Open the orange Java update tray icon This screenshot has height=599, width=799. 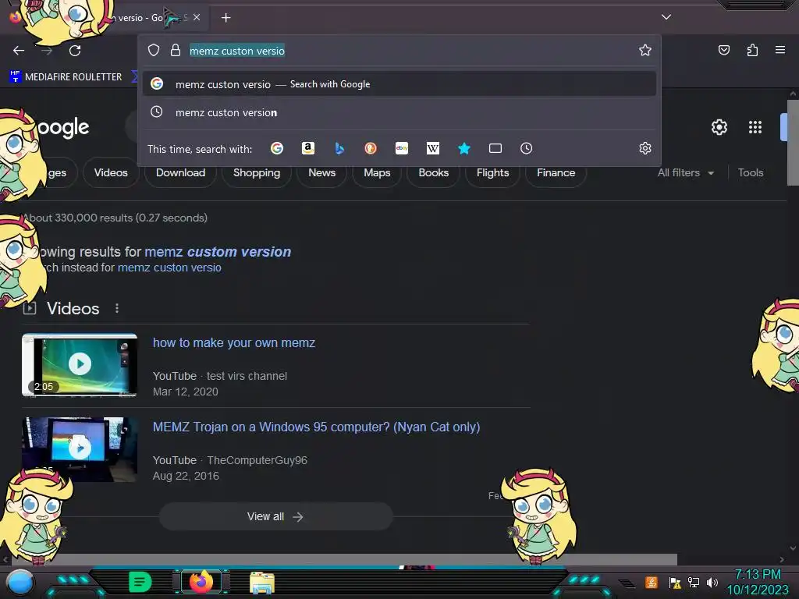point(652,582)
